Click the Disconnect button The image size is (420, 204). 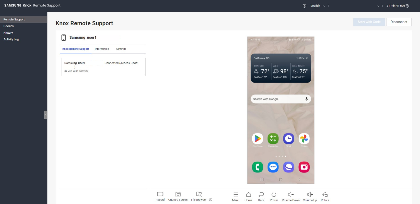[x=399, y=22]
